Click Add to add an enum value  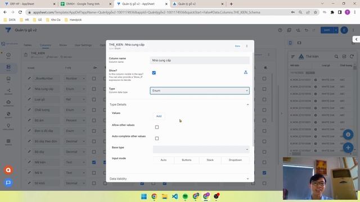[159, 116]
